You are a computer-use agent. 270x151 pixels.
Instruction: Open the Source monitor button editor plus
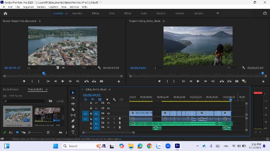pos(119,81)
